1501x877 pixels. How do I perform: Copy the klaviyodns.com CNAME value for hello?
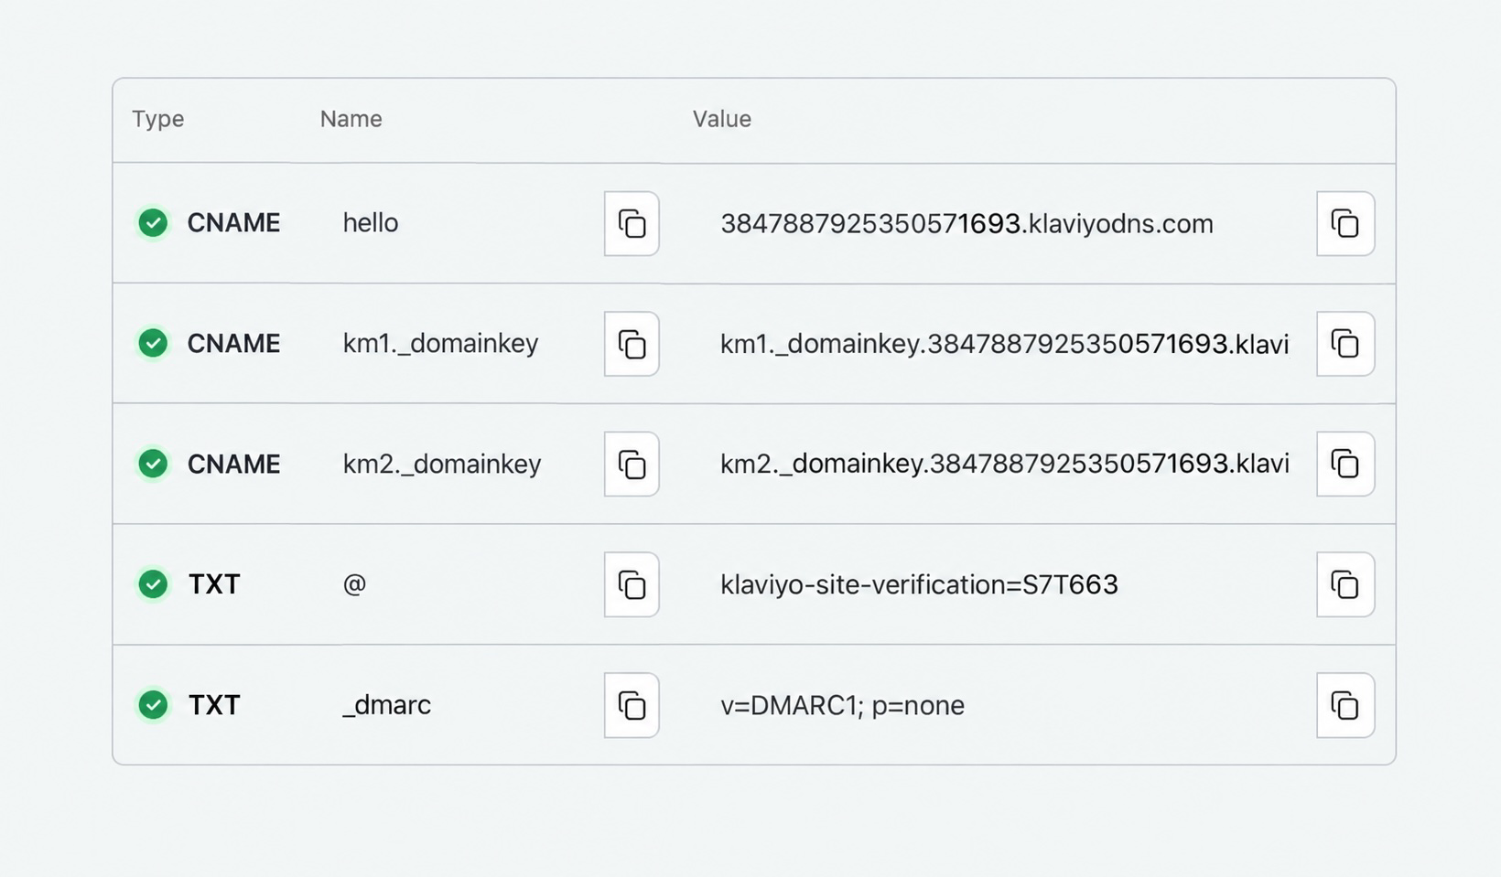pyautogui.click(x=1345, y=223)
